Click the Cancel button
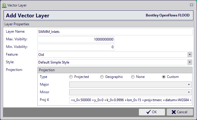Viewport: 197px width, 120px height. point(180,112)
